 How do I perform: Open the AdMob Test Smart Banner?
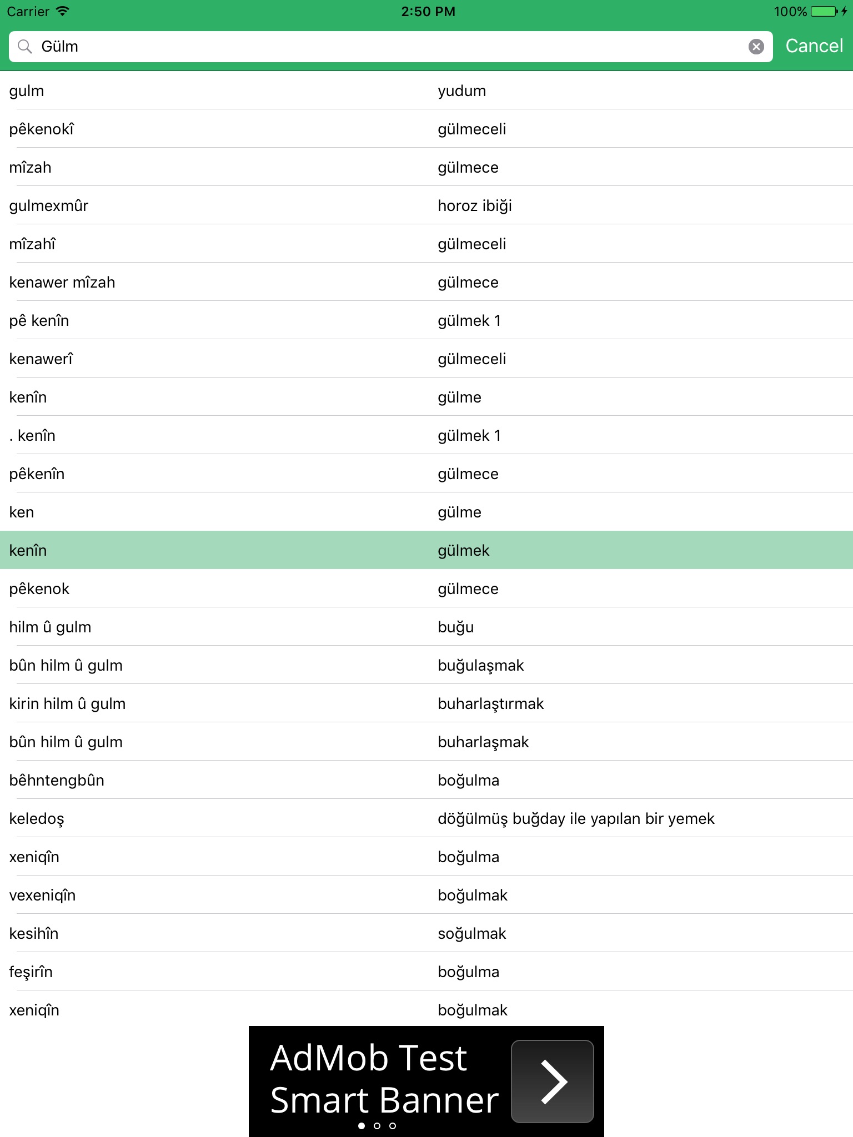(426, 1080)
